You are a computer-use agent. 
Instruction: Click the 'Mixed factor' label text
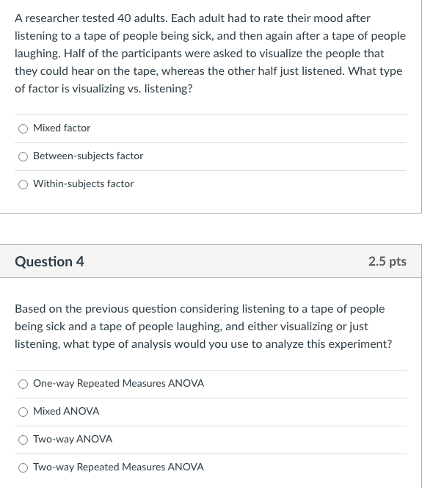(x=62, y=128)
